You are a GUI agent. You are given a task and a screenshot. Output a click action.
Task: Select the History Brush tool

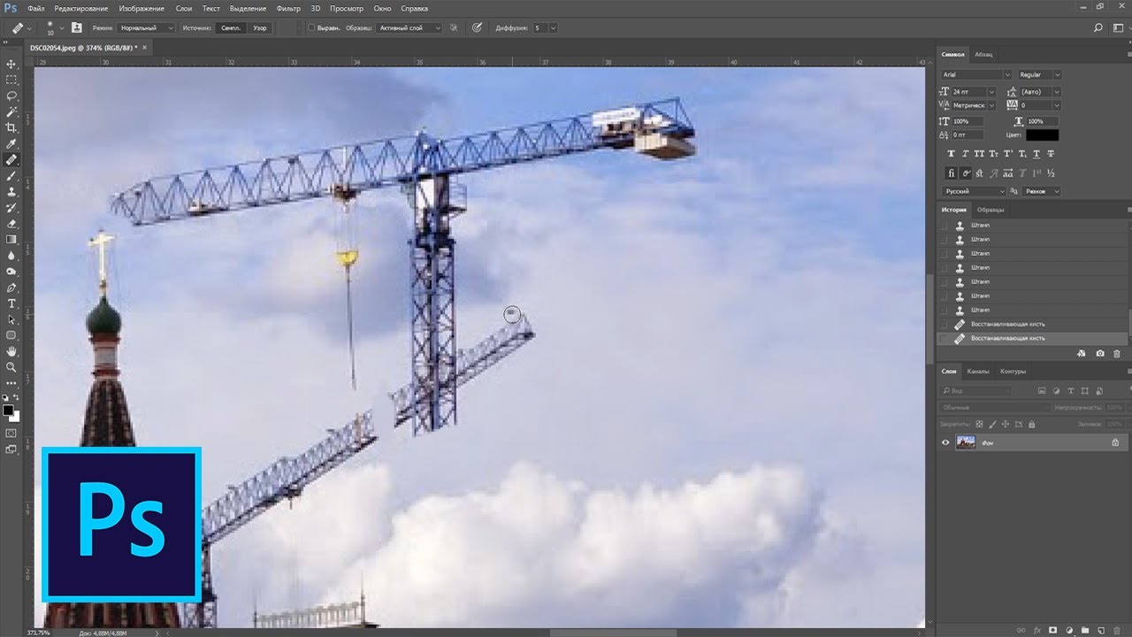(11, 208)
